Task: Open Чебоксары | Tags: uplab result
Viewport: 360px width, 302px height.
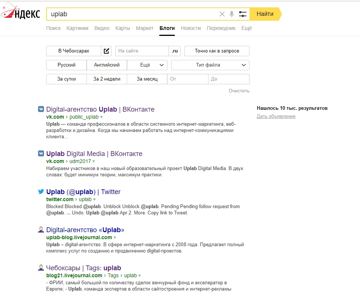Action: (84, 268)
